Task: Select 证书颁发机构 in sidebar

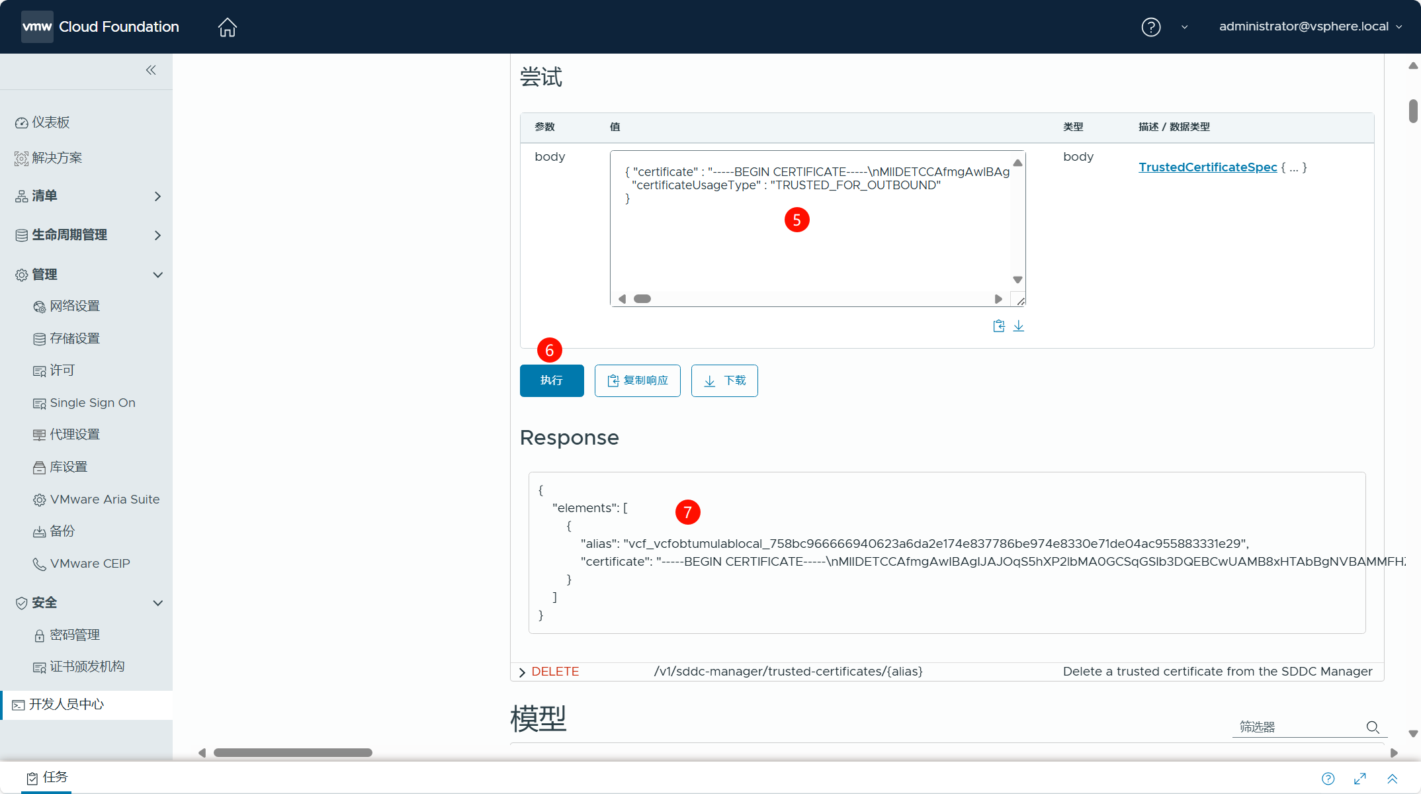Action: (x=87, y=667)
